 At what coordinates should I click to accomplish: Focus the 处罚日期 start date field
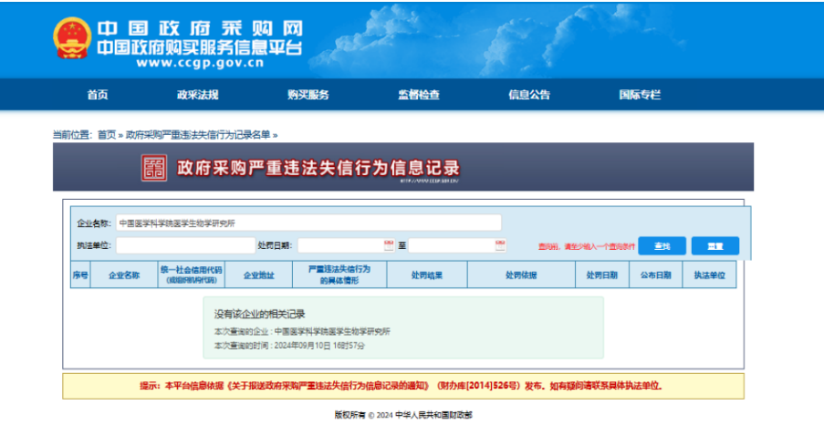click(347, 245)
